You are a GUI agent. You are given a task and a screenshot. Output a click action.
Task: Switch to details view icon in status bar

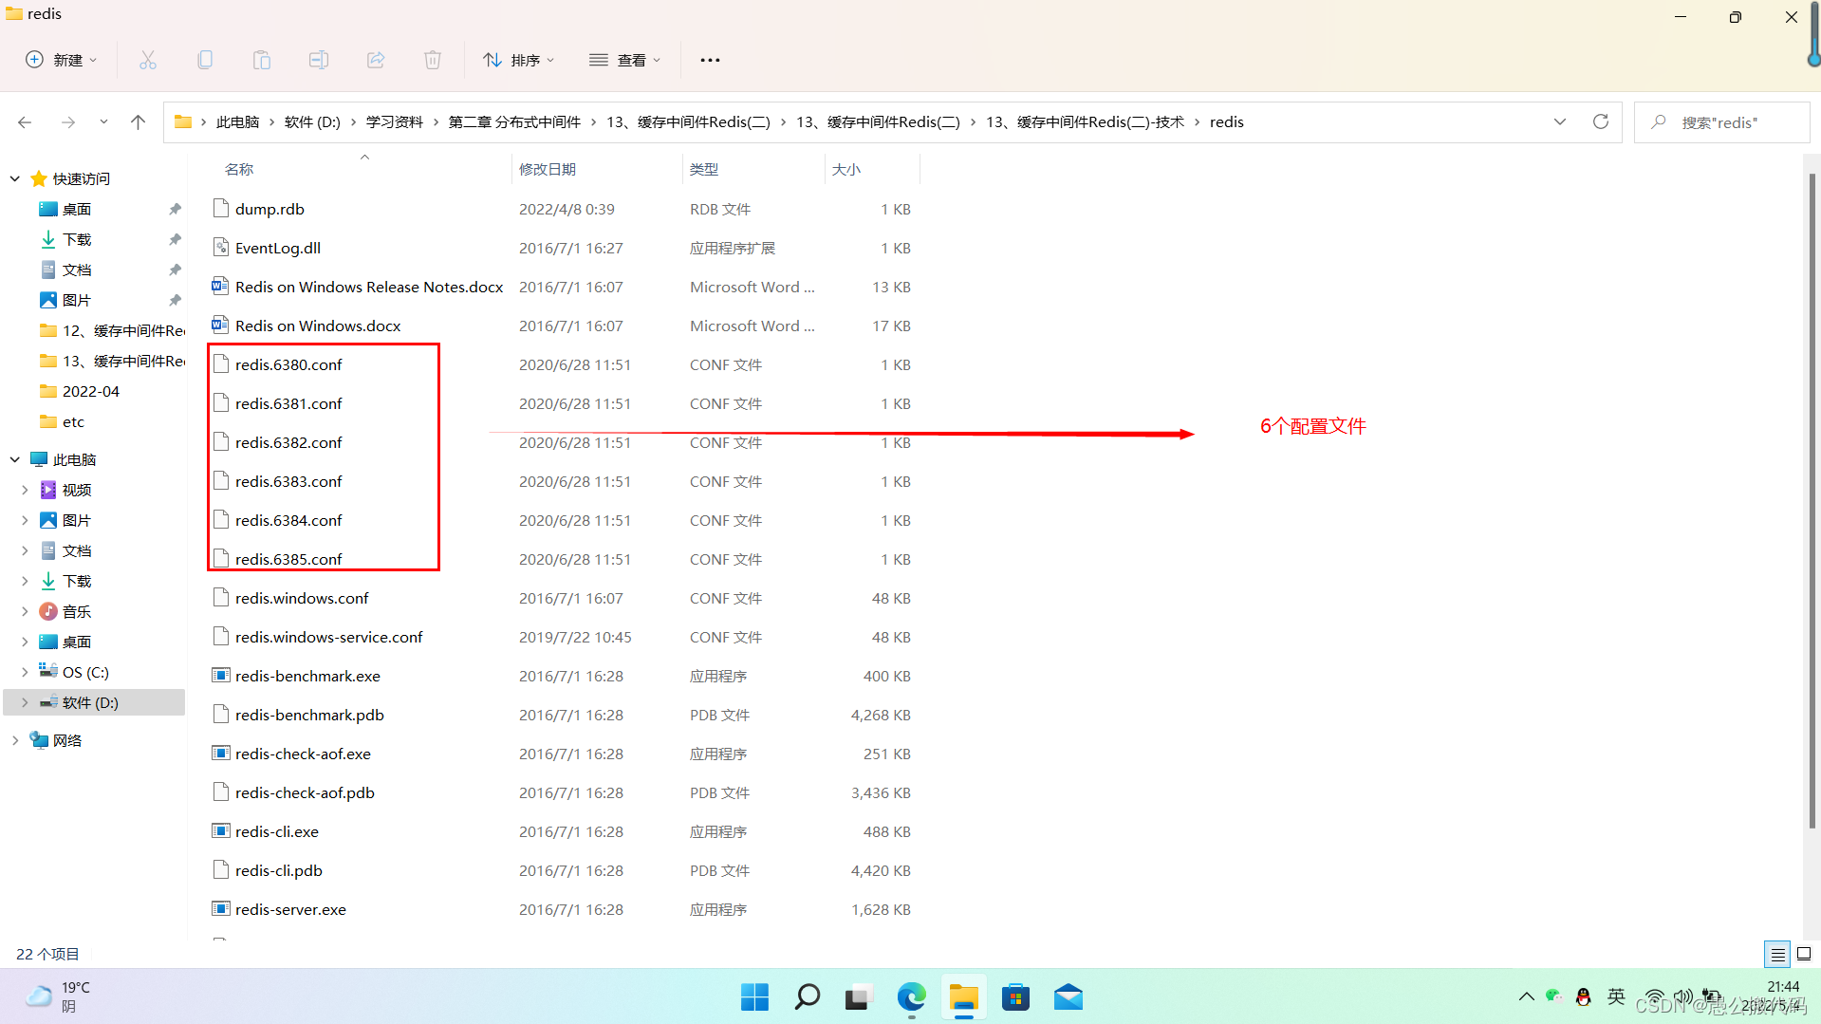[x=1777, y=954]
